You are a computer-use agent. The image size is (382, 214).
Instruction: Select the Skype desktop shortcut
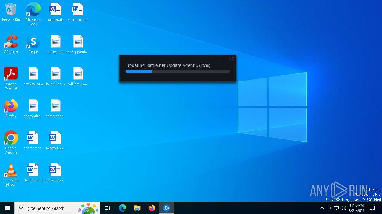point(33,45)
